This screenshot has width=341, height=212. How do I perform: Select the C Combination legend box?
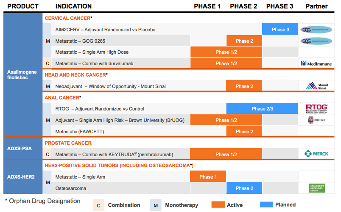(98, 205)
